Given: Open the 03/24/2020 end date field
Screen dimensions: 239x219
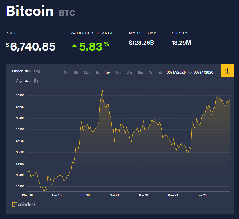Looking at the screenshot, I should tap(203, 72).
